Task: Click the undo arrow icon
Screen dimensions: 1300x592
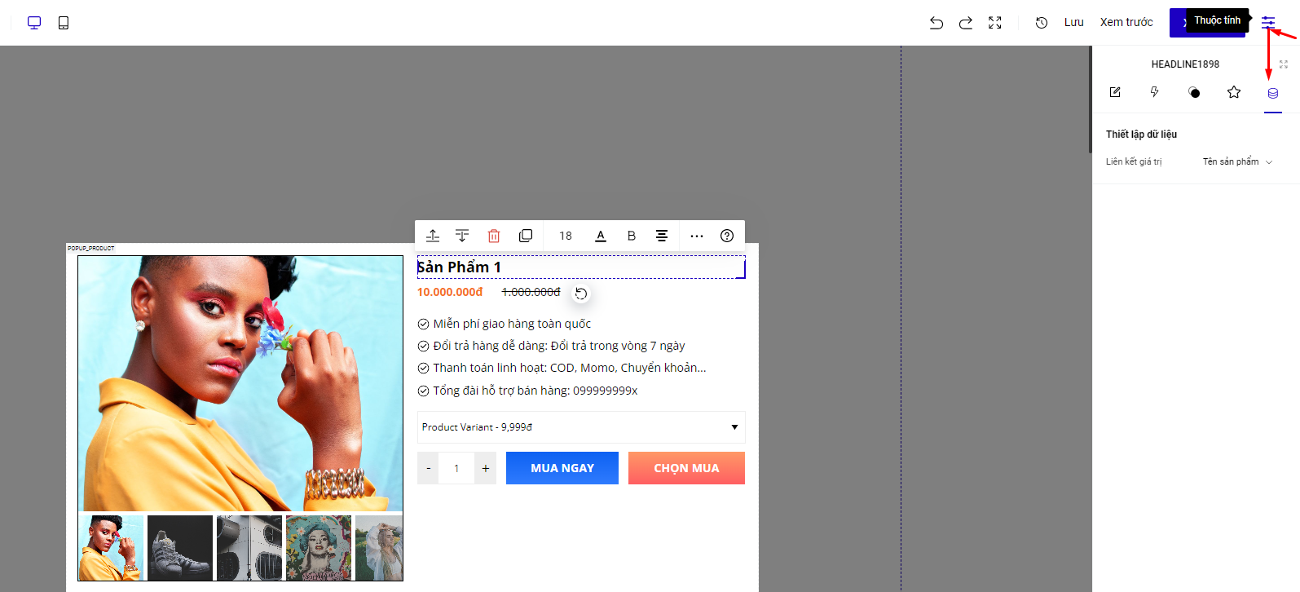Action: pos(936,23)
